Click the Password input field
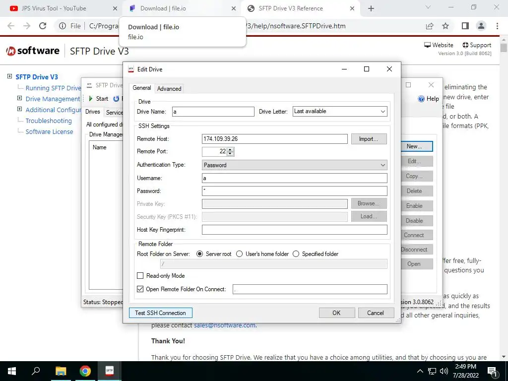The height and width of the screenshot is (381, 508). click(x=294, y=191)
